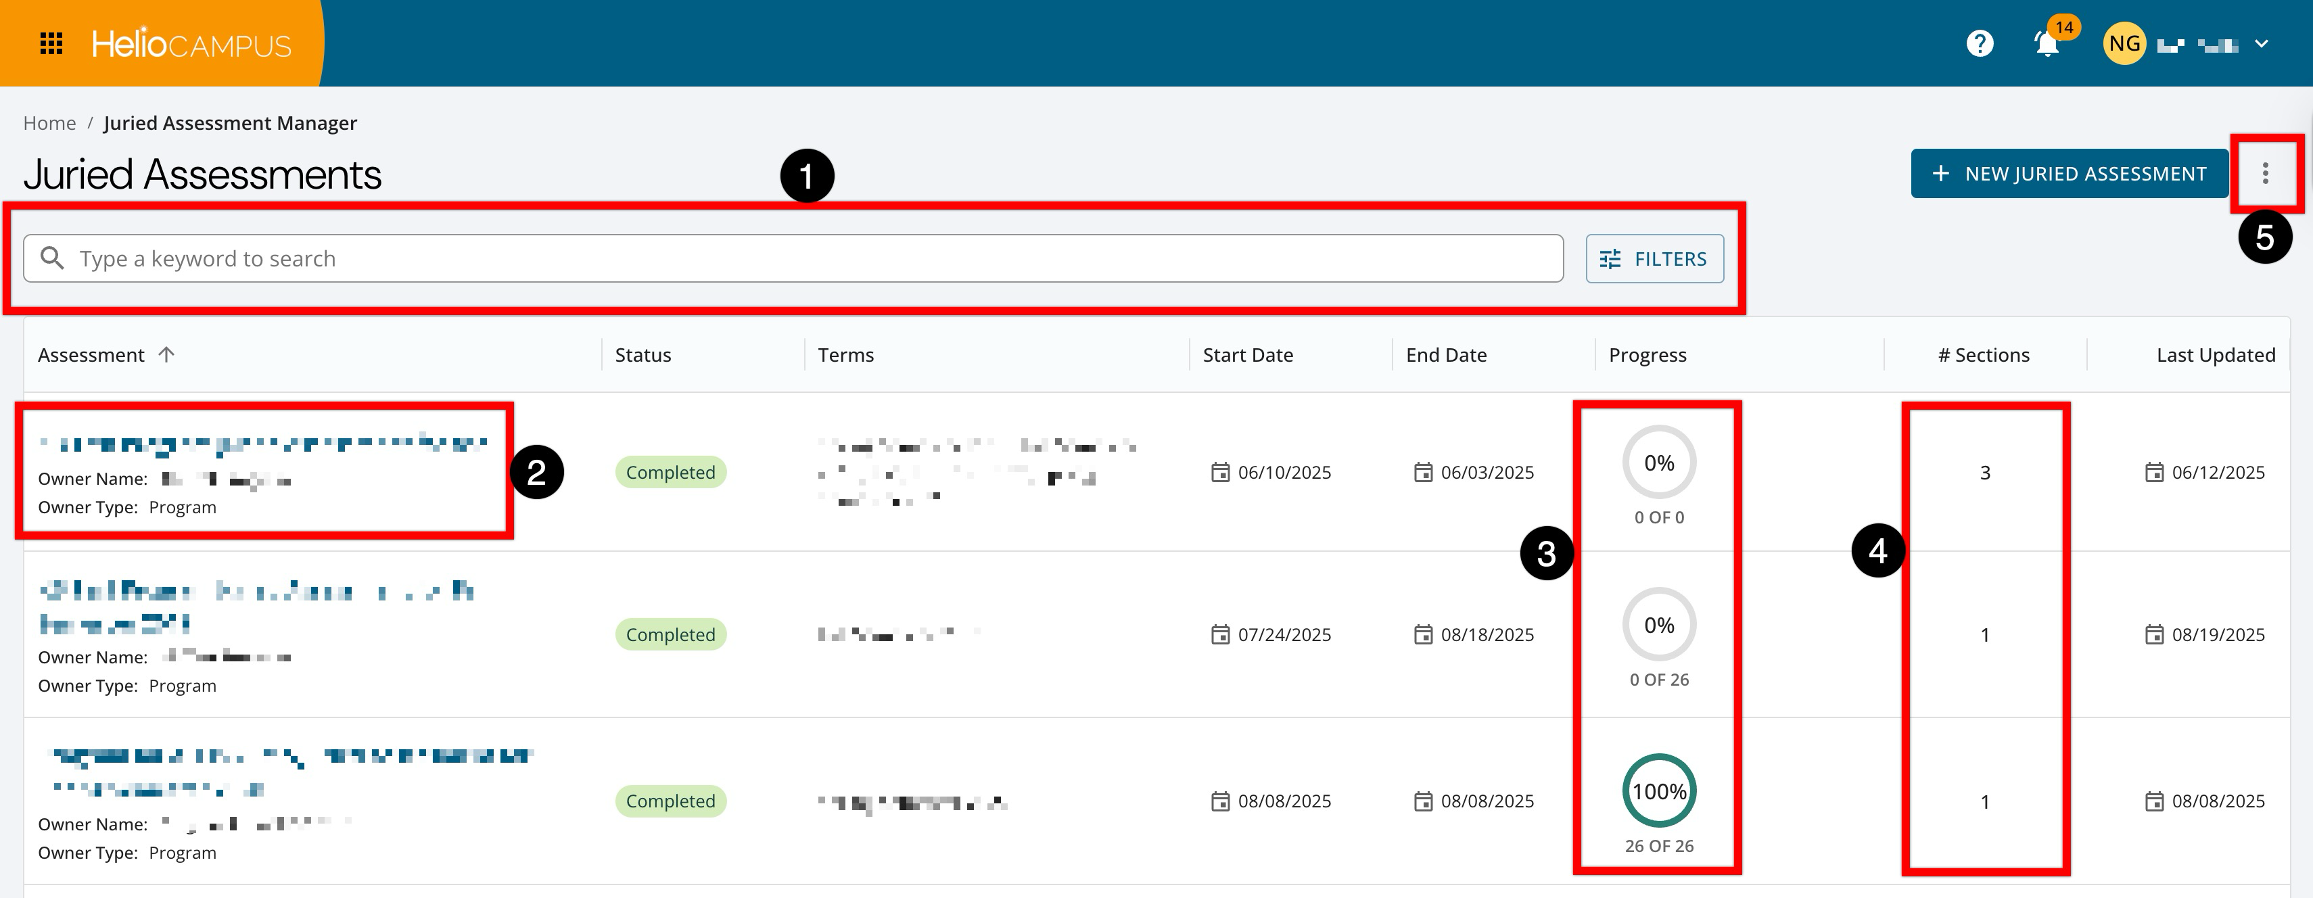Click sections count 3 in first row

coord(1985,473)
